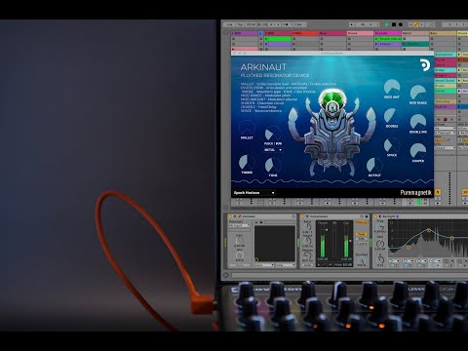Click the OUTPUT knob in Arkinaut
This screenshot has width=468, height=351.
tap(374, 165)
